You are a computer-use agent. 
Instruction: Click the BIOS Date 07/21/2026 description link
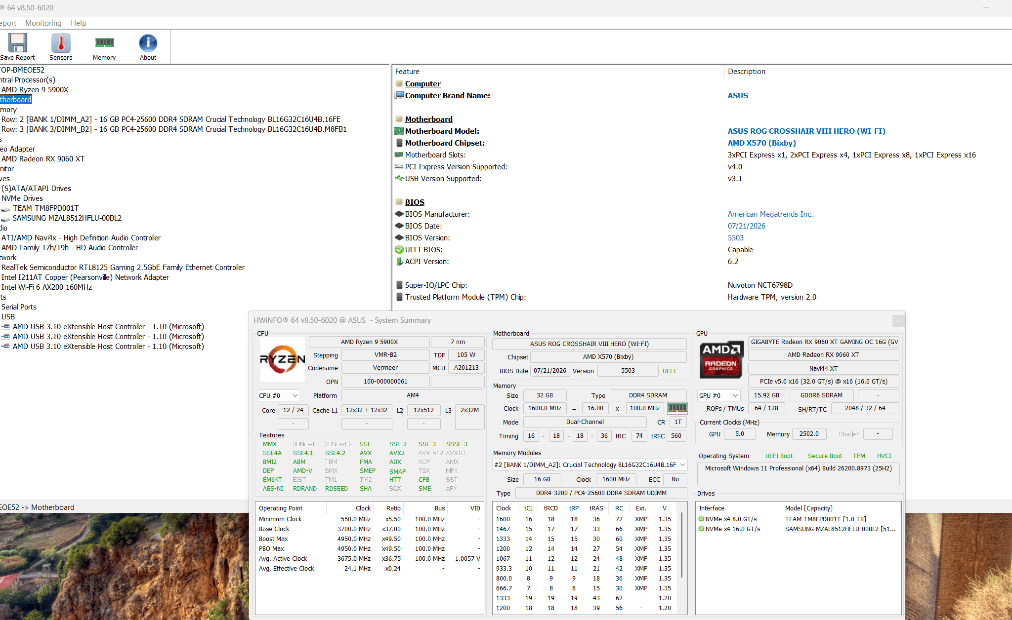click(747, 226)
